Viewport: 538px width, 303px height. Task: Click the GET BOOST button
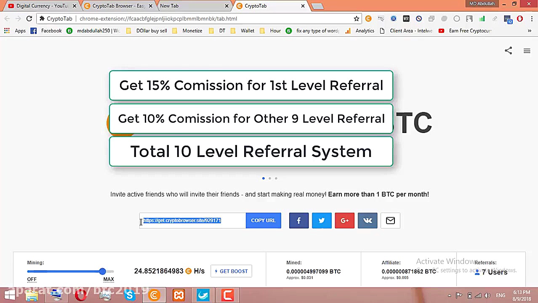coord(231,271)
